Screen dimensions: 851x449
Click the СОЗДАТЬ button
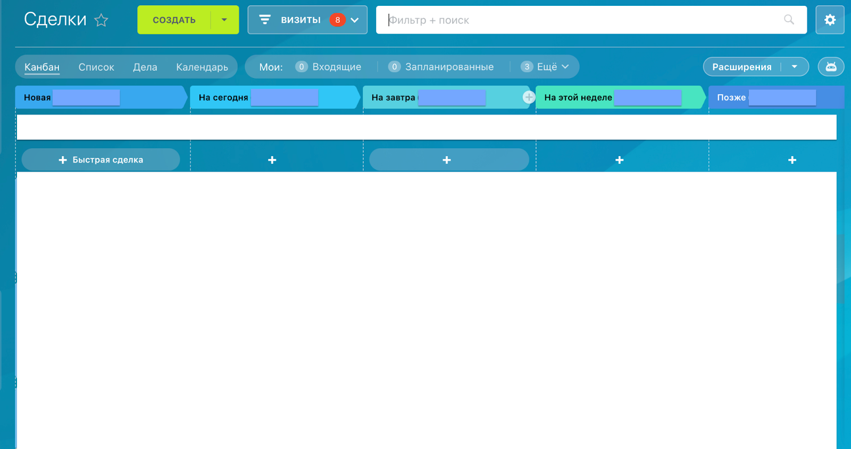tap(174, 20)
